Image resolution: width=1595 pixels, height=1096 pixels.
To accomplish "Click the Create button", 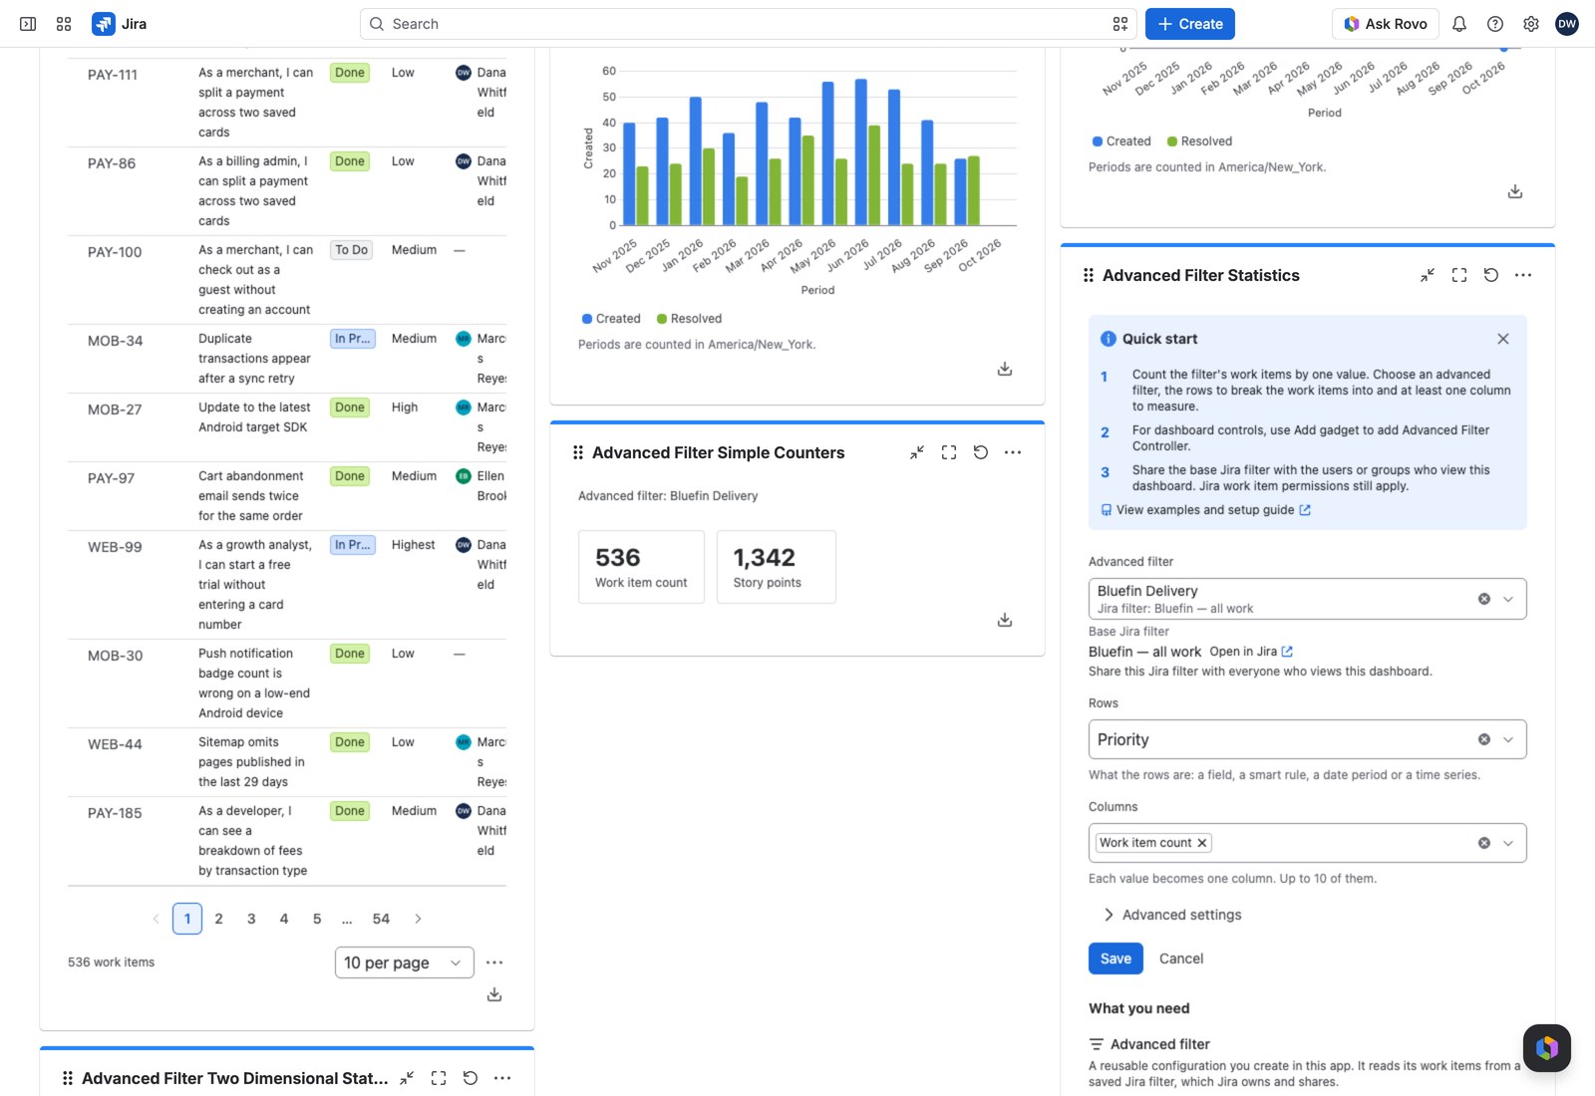I will (x=1190, y=24).
